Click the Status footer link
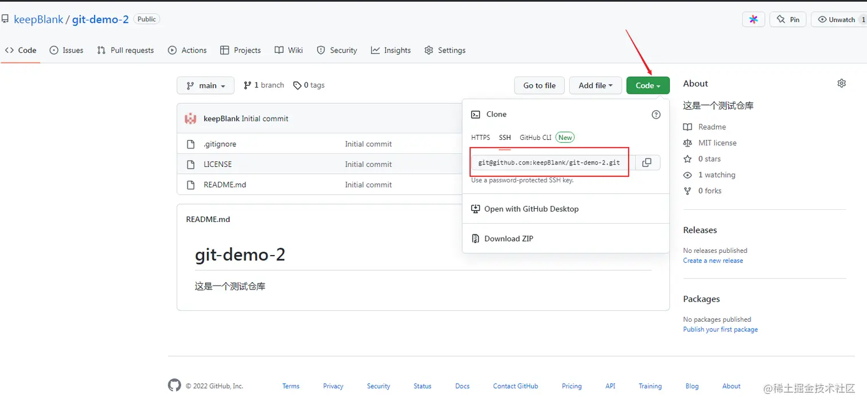Viewport: 867px width, 406px height. point(423,386)
